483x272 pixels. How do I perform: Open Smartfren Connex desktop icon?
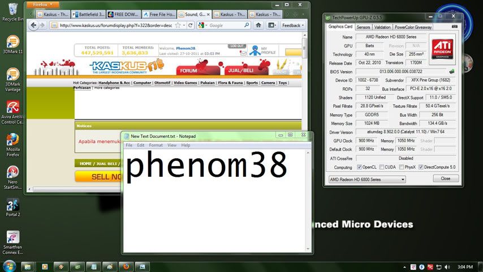point(12,243)
